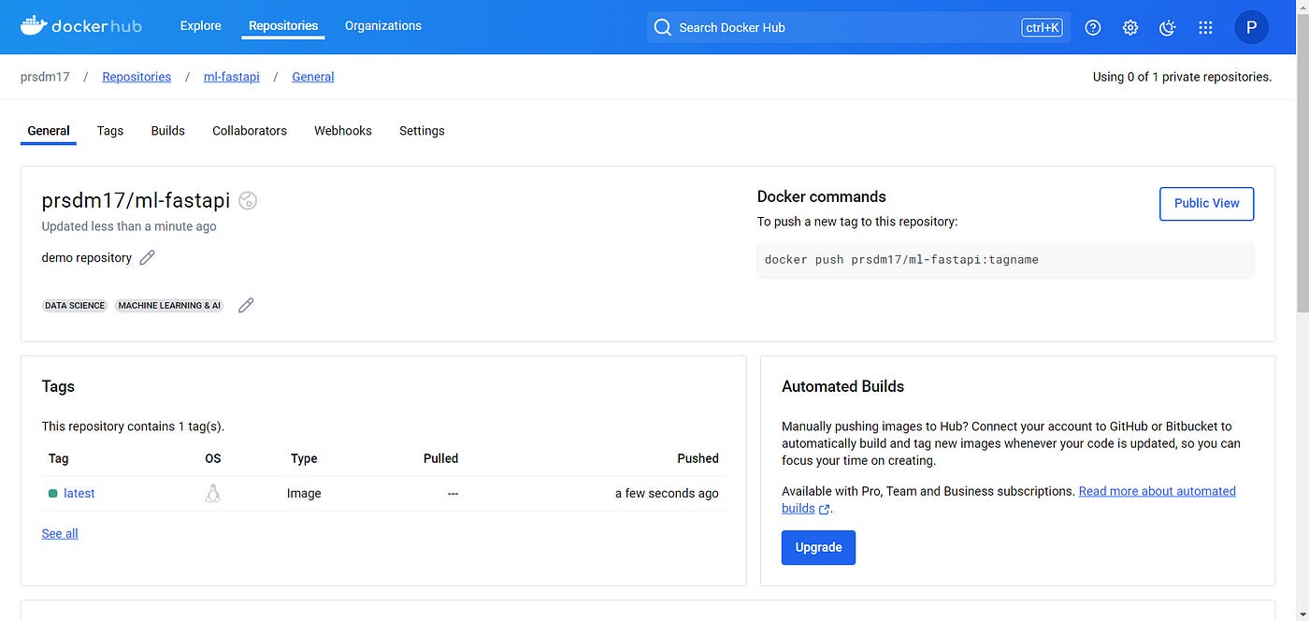Switch to the Webhooks tab
The image size is (1309, 621).
343,131
